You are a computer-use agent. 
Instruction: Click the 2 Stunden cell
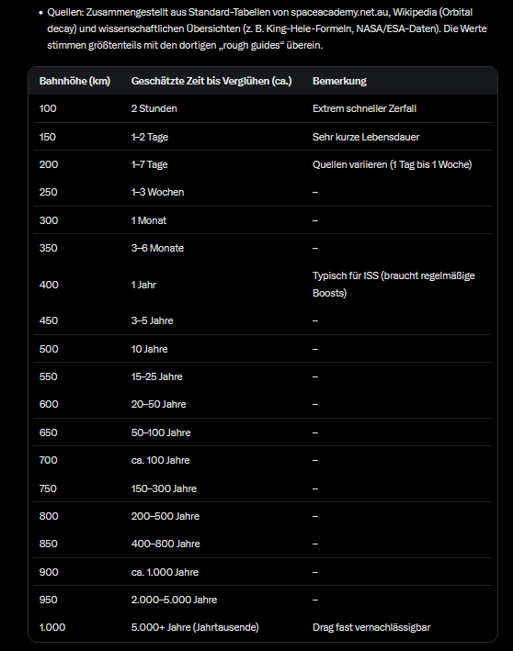tap(154, 108)
